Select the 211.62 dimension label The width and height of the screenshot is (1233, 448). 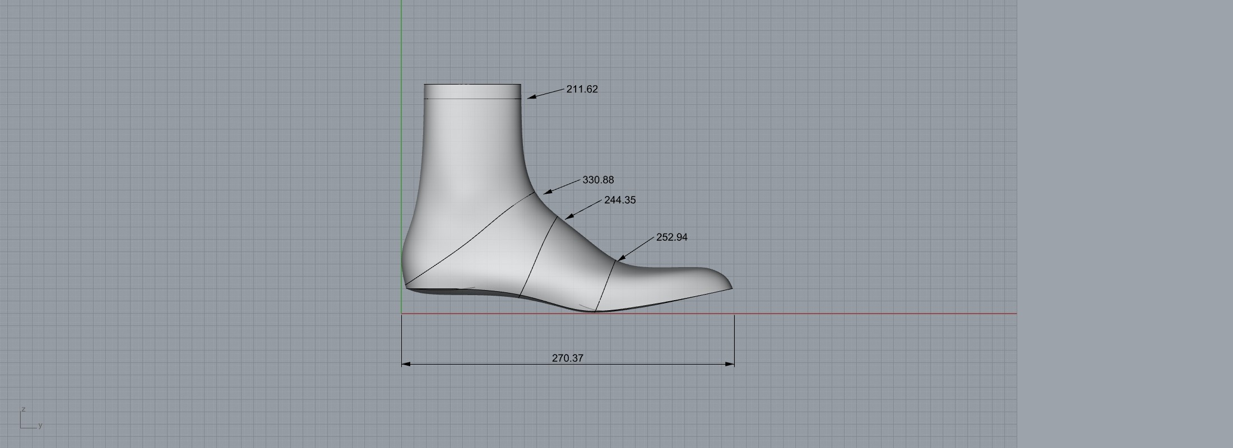click(x=582, y=89)
